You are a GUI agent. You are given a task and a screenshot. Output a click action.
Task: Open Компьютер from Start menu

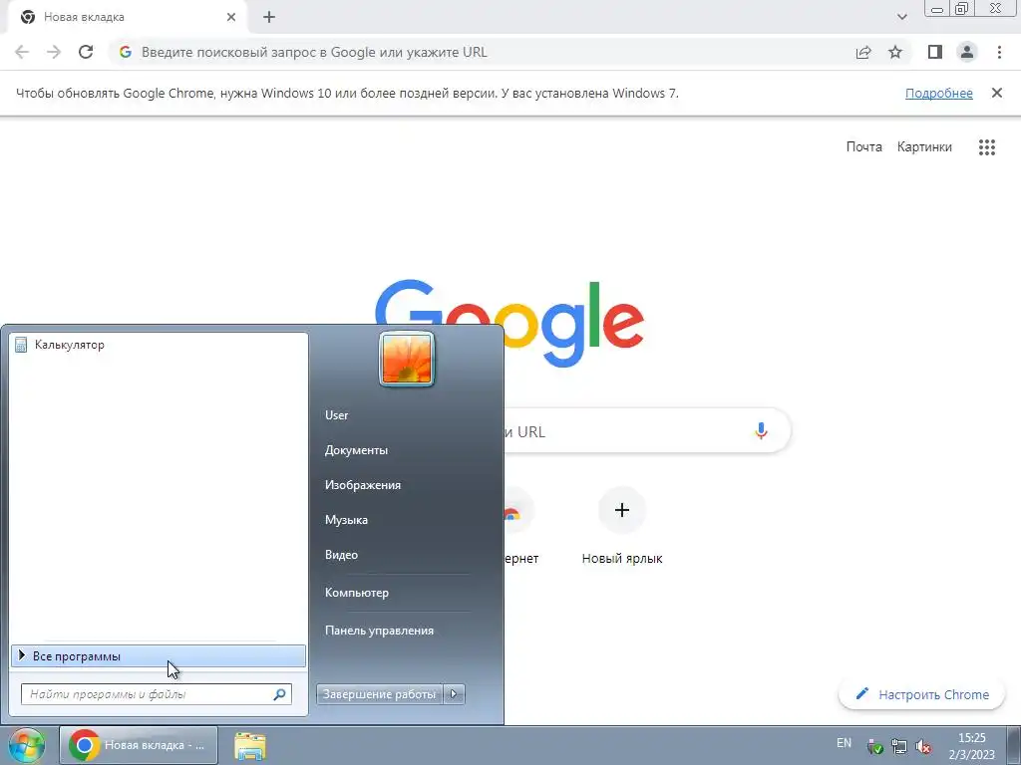[357, 593]
